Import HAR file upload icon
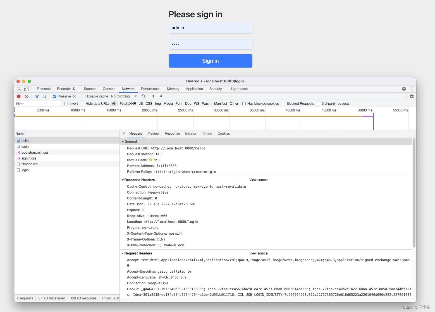 click(x=153, y=96)
